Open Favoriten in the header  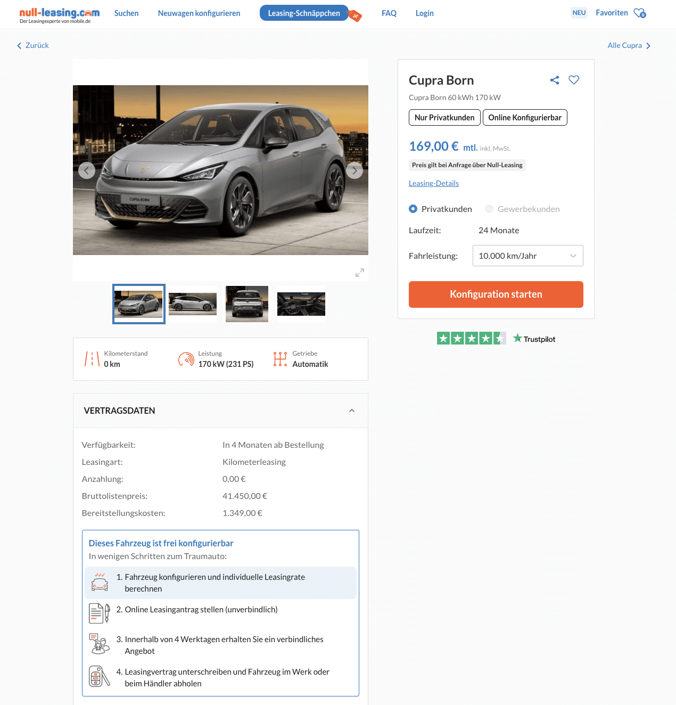(x=612, y=13)
